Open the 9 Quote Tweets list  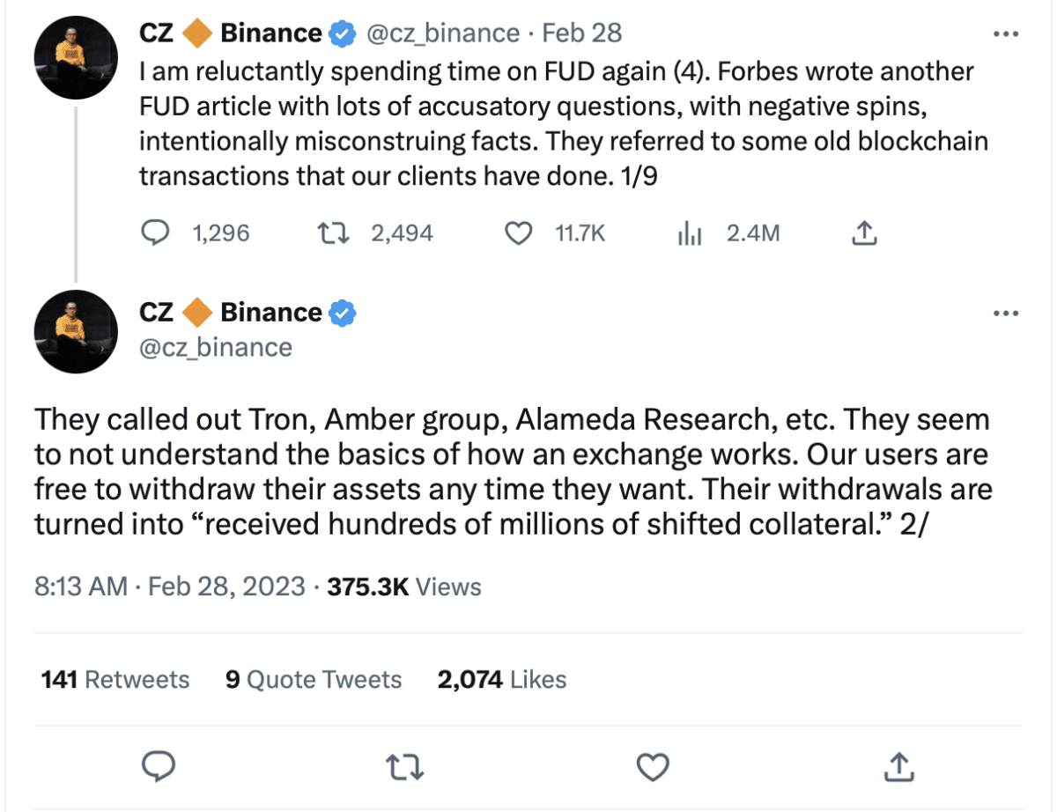click(314, 679)
